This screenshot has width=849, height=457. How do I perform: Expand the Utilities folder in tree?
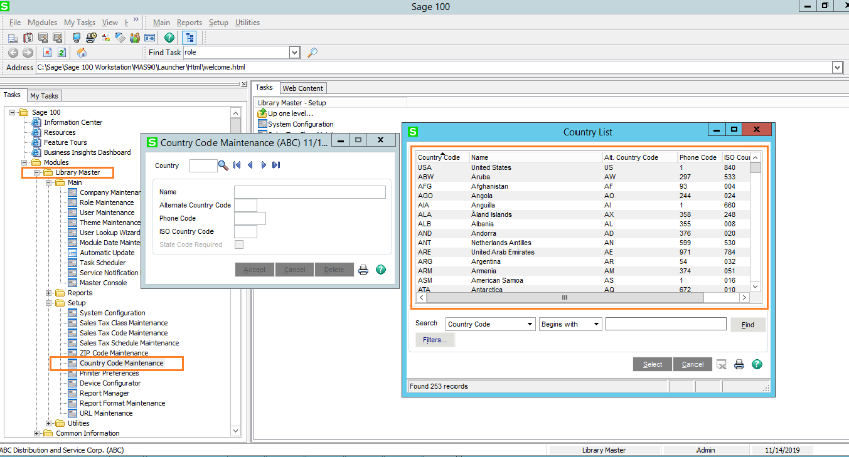coord(49,423)
